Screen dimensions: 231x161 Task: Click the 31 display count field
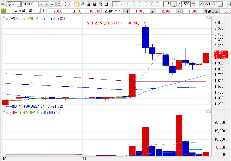click(168, 4)
